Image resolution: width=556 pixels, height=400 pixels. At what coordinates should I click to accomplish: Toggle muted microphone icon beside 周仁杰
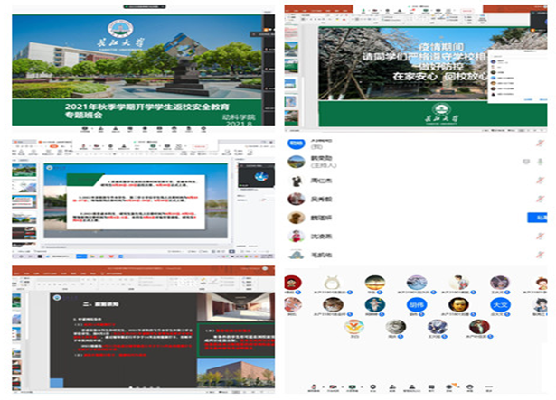(541, 180)
